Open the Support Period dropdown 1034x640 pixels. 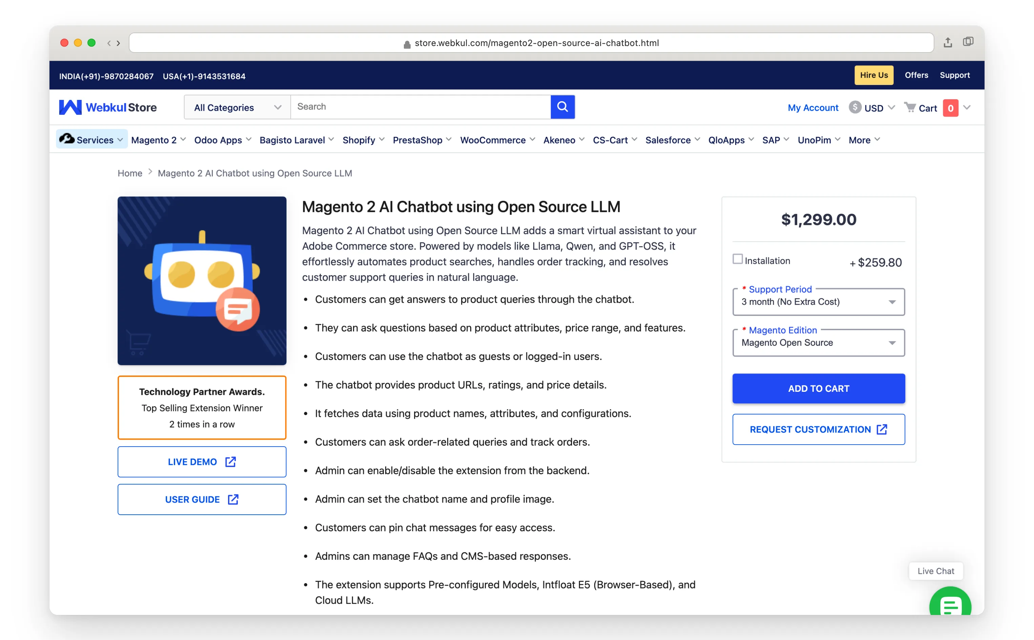pos(818,302)
